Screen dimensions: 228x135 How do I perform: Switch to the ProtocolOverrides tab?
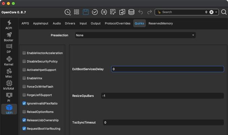[x=117, y=23]
